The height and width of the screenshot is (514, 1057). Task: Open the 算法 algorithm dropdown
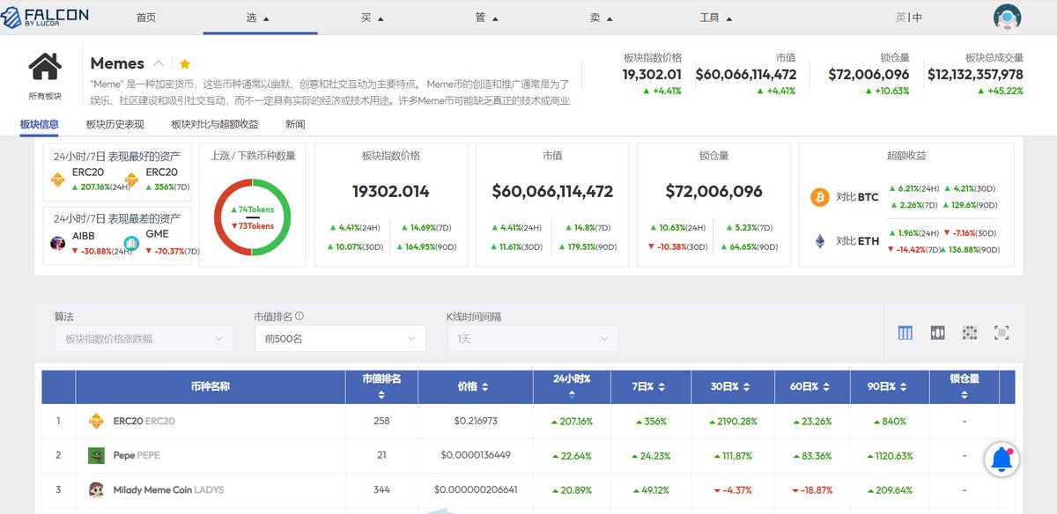pyautogui.click(x=144, y=338)
